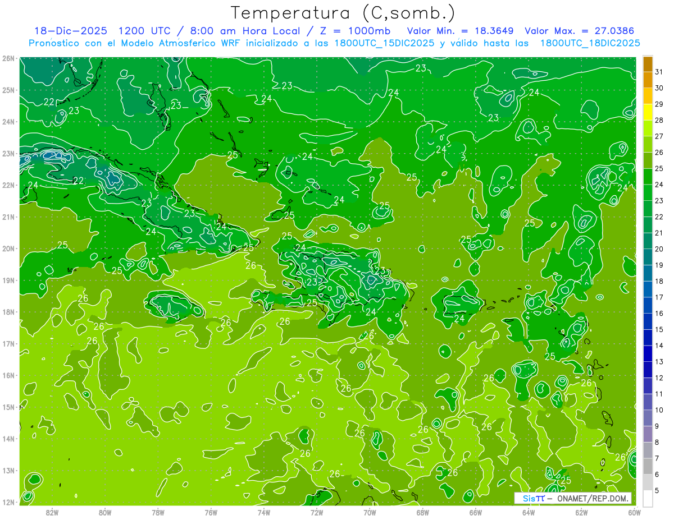Click the 62W longitude axis label
Image resolution: width=674 pixels, height=520 pixels.
(x=581, y=512)
